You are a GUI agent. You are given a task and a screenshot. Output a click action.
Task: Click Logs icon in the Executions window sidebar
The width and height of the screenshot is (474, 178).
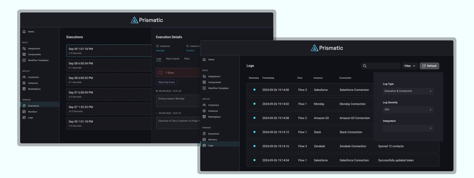(x=24, y=117)
